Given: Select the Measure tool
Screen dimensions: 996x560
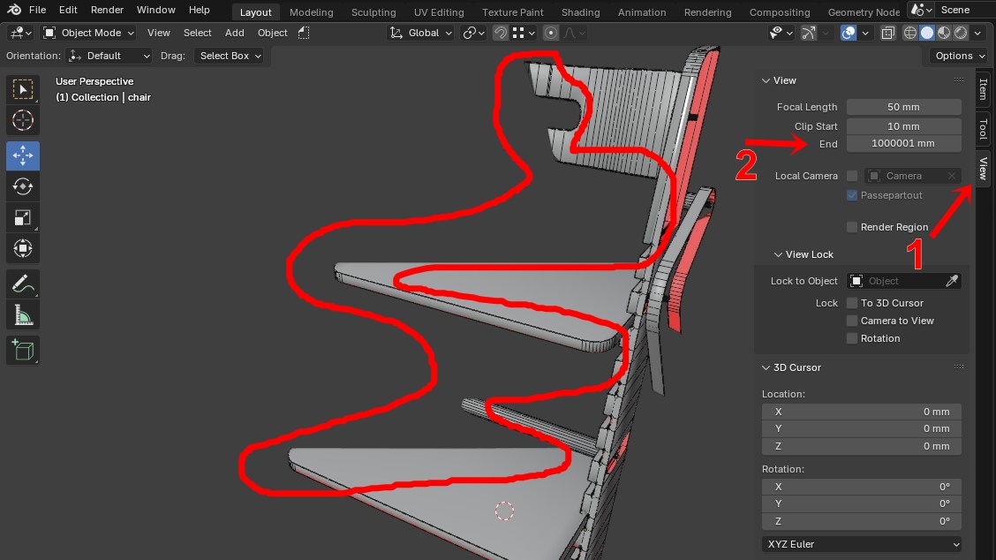Looking at the screenshot, I should [x=23, y=314].
